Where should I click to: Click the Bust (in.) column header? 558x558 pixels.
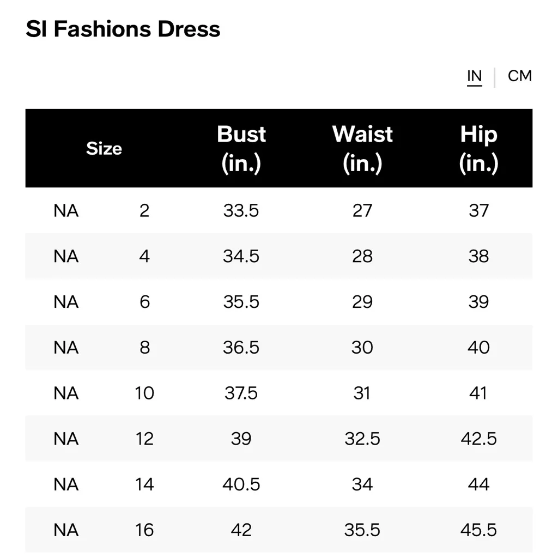tap(241, 148)
